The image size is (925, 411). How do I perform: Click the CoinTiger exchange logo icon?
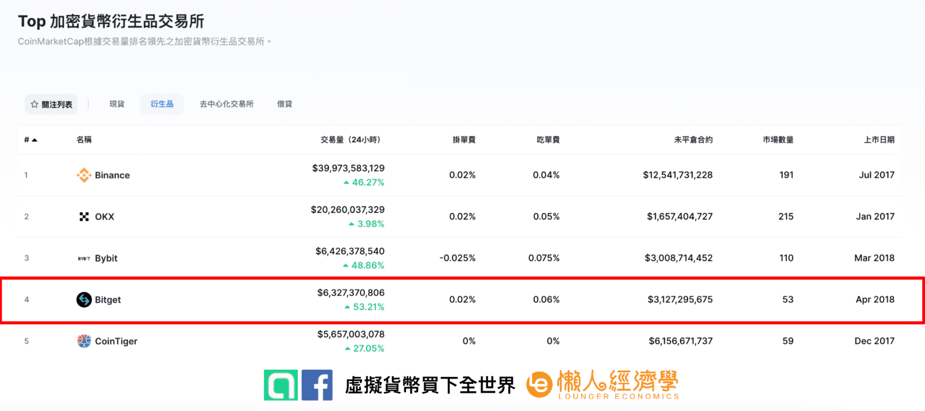pos(84,341)
